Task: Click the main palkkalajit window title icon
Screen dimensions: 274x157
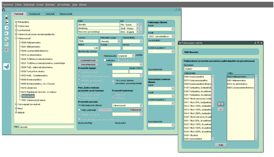Action: [3, 10]
